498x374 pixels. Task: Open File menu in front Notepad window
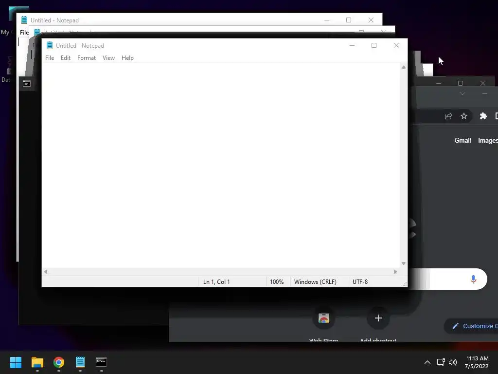(50, 58)
